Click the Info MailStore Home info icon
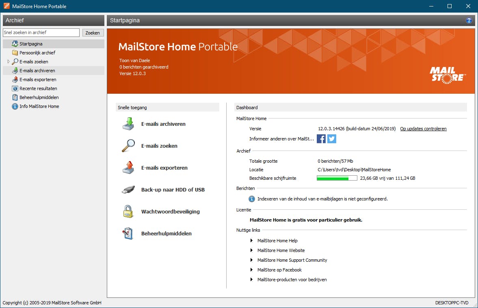 click(x=15, y=106)
